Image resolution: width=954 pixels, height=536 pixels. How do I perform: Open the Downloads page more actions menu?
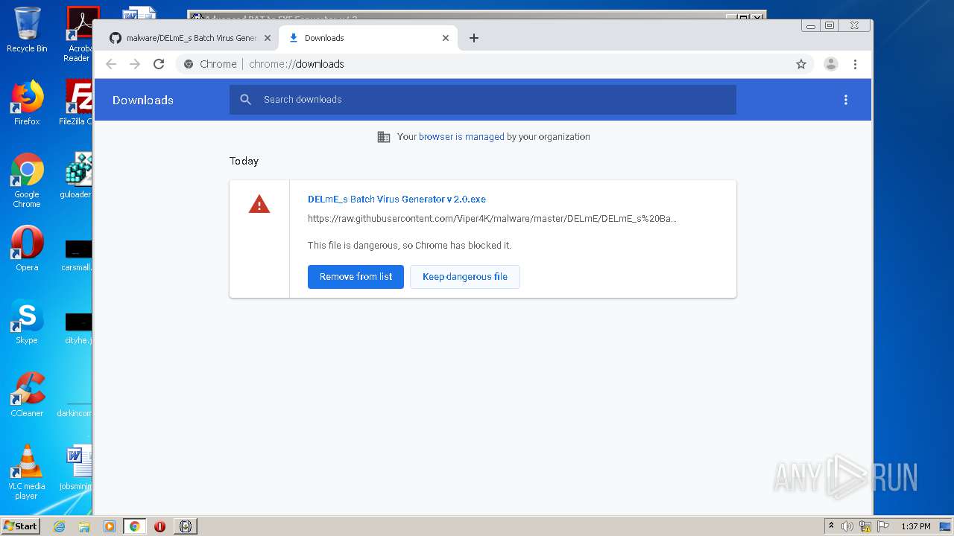[x=846, y=100]
